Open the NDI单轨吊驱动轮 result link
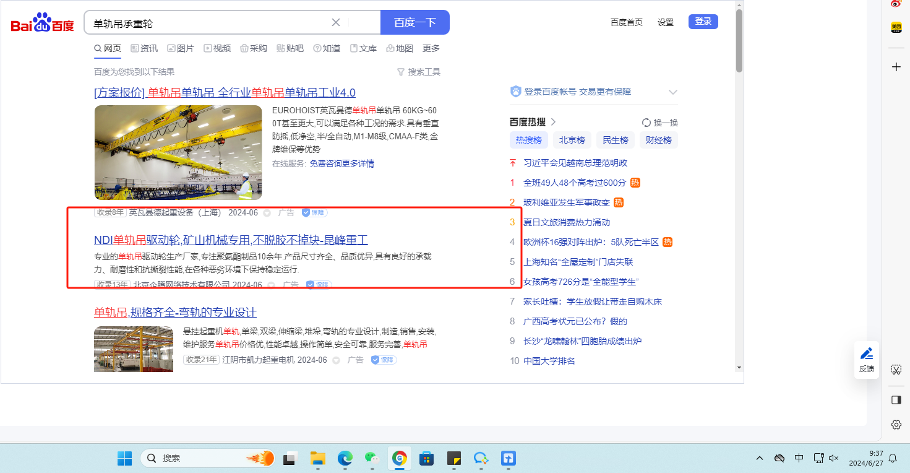 tap(231, 240)
